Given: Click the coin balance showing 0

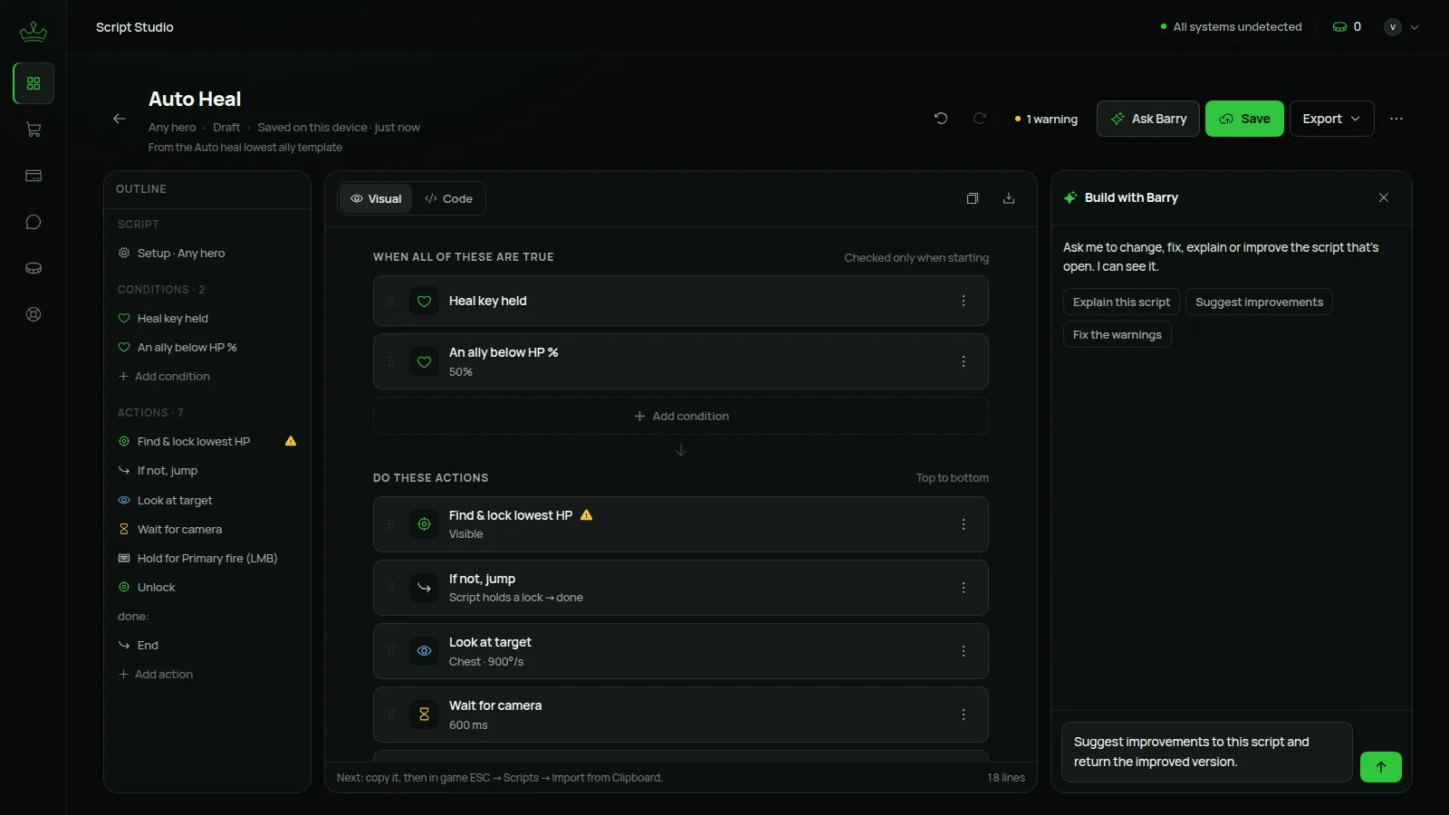Looking at the screenshot, I should click(x=1347, y=27).
